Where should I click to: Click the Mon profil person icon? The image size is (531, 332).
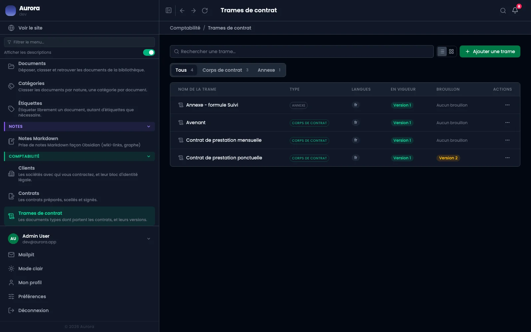(11, 283)
